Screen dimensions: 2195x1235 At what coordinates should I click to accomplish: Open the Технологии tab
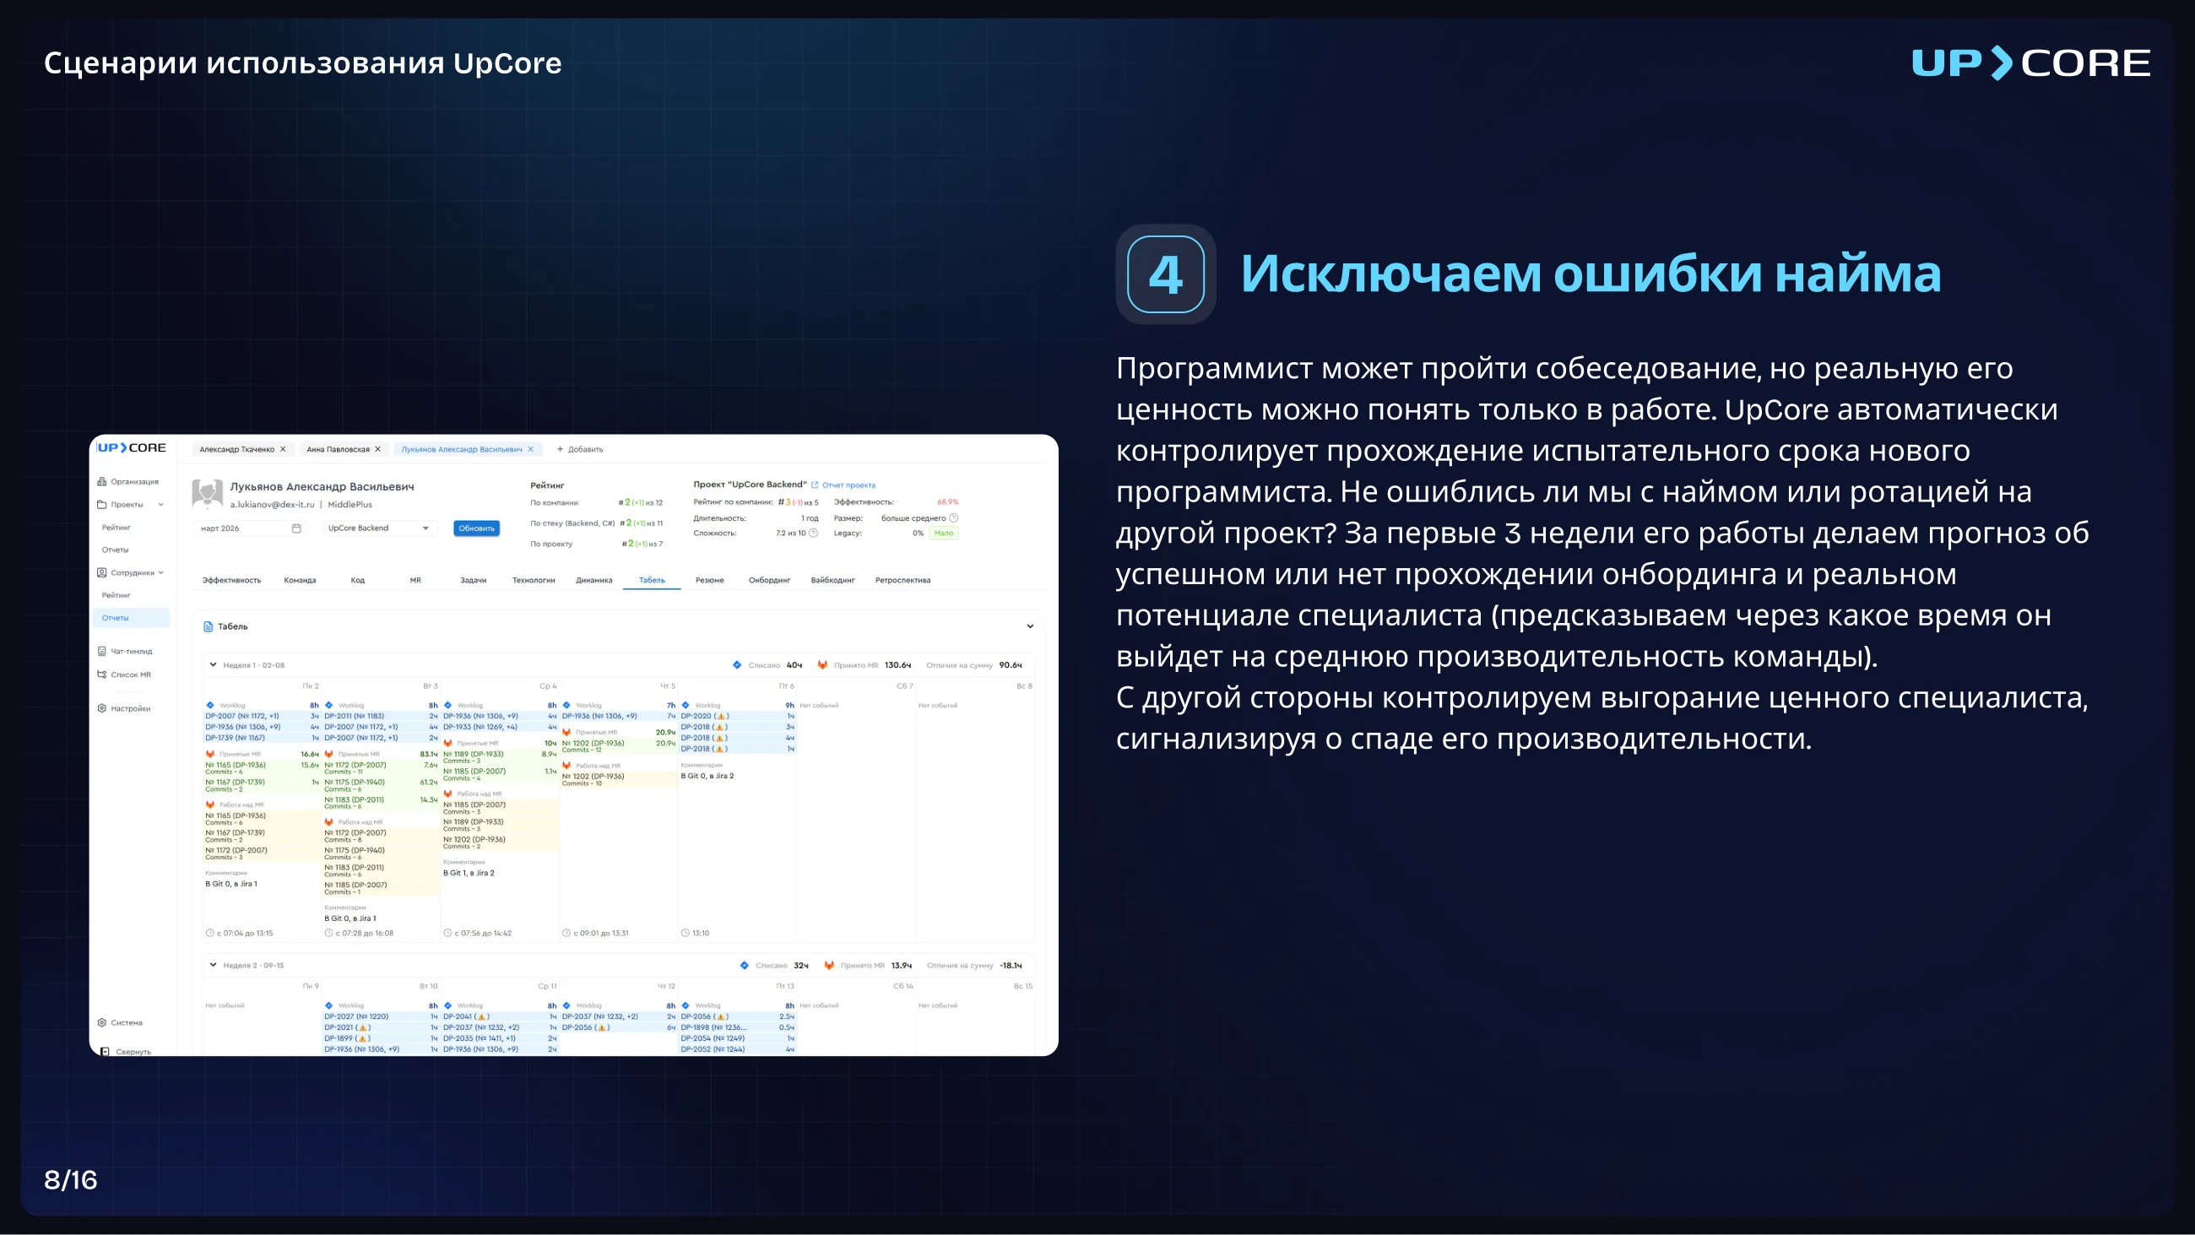(534, 581)
